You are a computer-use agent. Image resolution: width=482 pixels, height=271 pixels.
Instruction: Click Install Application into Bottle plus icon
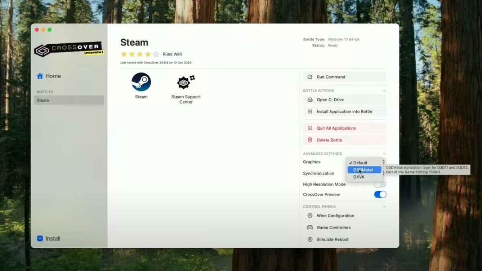(310, 112)
